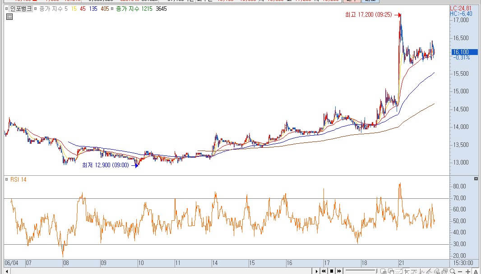Toggle the square marker before green 종가 지수
Image resolution: width=481 pixels, height=274 pixels.
click(x=112, y=9)
